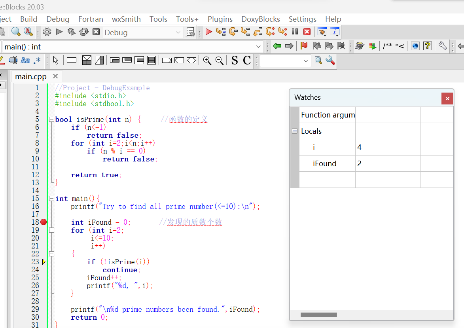Go to the next bookmark icon
464x328 pixels.
click(329, 46)
